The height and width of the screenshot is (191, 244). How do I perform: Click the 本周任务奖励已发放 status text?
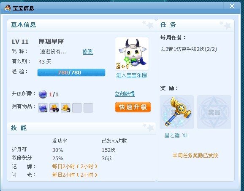(x=195, y=156)
